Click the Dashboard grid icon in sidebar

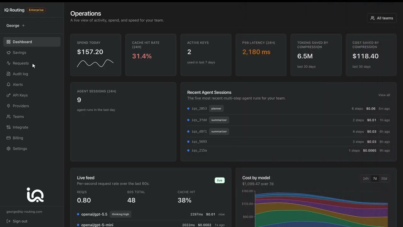click(9, 42)
